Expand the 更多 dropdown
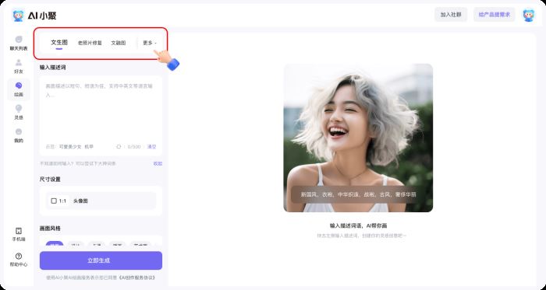 [x=150, y=43]
